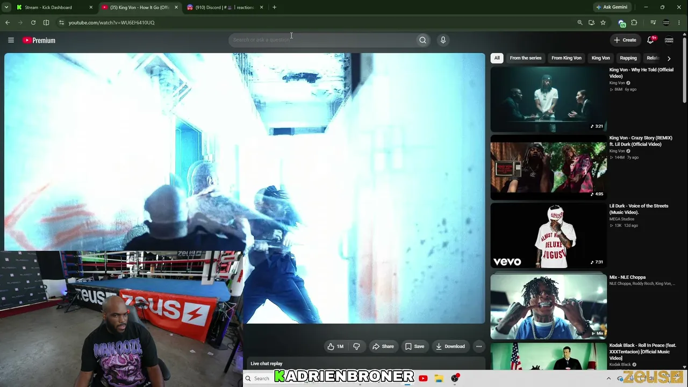Viewport: 688px width, 387px height.
Task: Open more actions ellipsis under the video
Action: coord(479,346)
